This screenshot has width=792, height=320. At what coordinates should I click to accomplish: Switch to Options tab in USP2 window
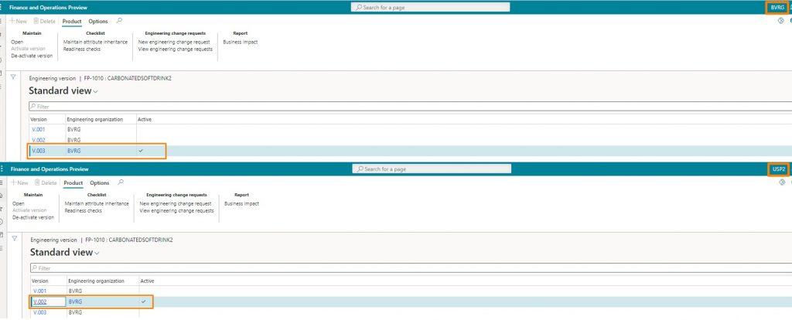pyautogui.click(x=100, y=182)
